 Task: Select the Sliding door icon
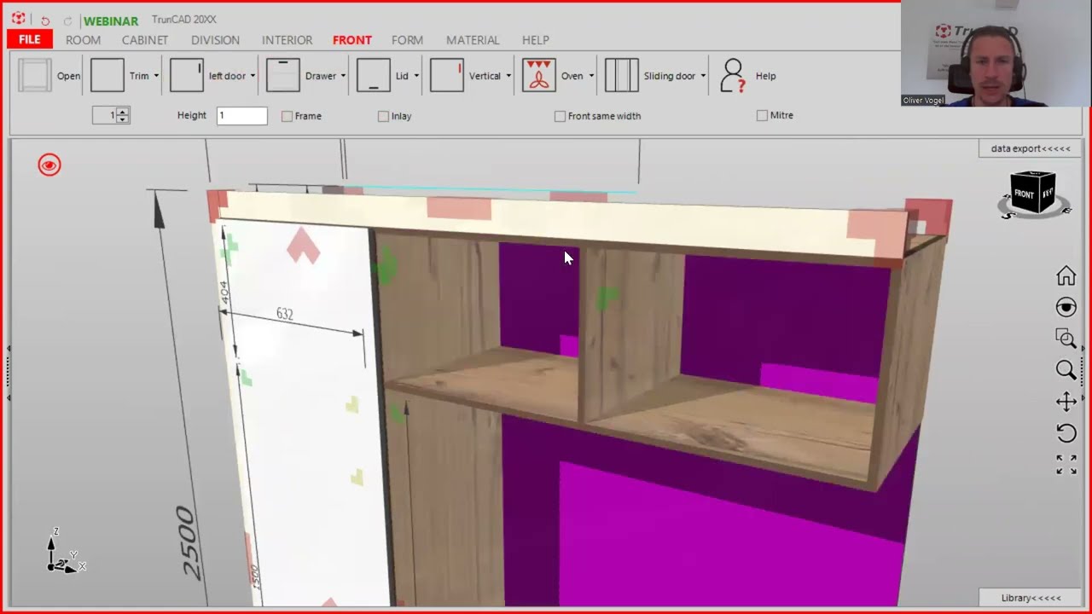tap(622, 75)
